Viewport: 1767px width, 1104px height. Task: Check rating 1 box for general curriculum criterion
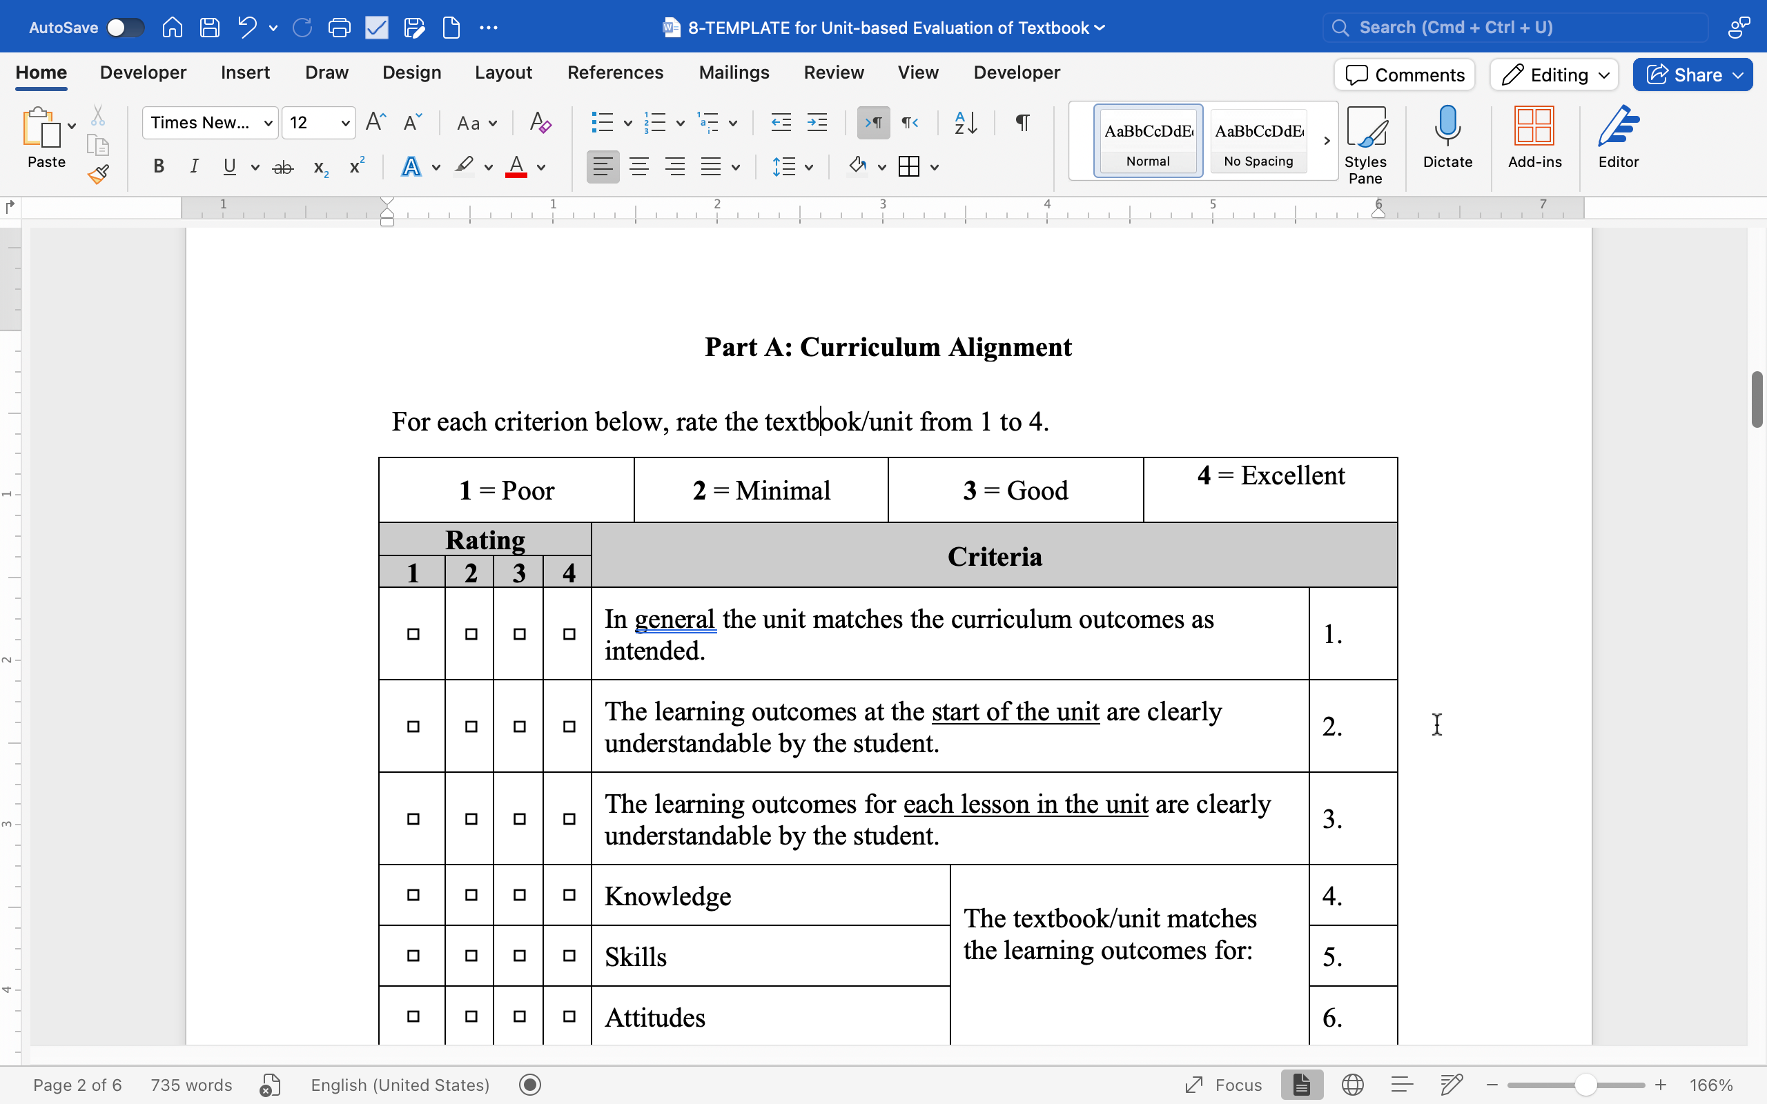413,634
